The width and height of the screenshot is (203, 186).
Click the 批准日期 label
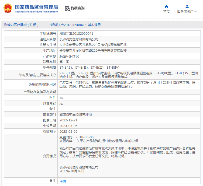[x=49, y=120]
